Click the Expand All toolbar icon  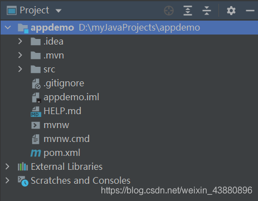[188, 11]
